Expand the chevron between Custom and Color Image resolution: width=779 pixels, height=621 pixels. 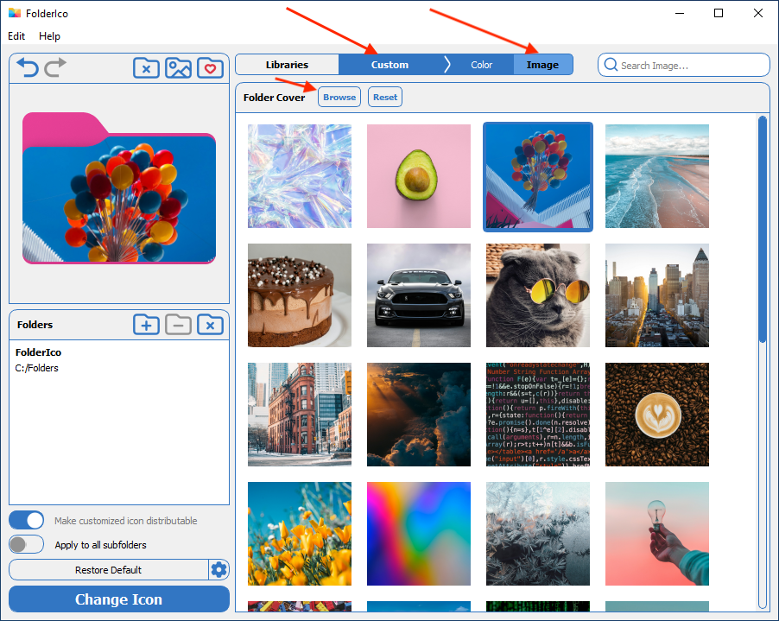[x=446, y=64]
